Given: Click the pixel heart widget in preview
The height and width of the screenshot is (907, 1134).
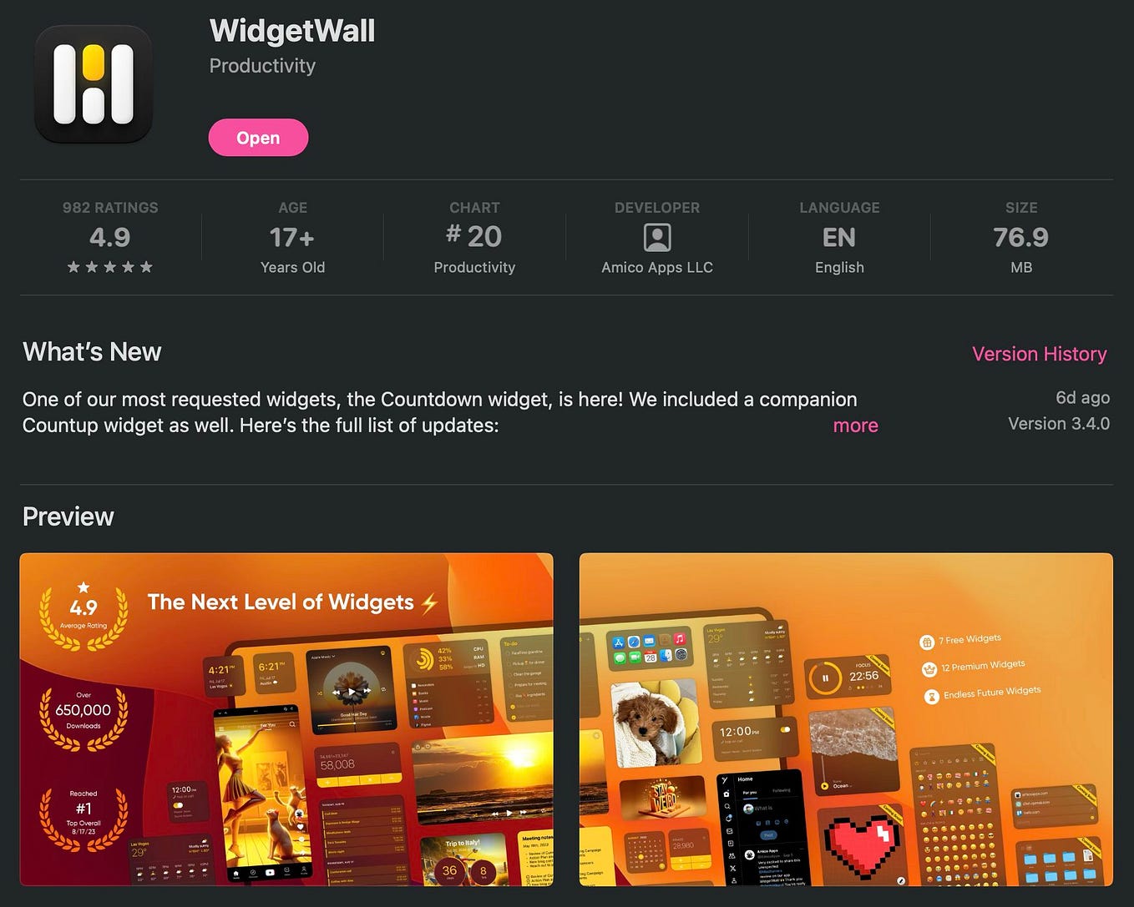Looking at the screenshot, I should coord(863,844).
